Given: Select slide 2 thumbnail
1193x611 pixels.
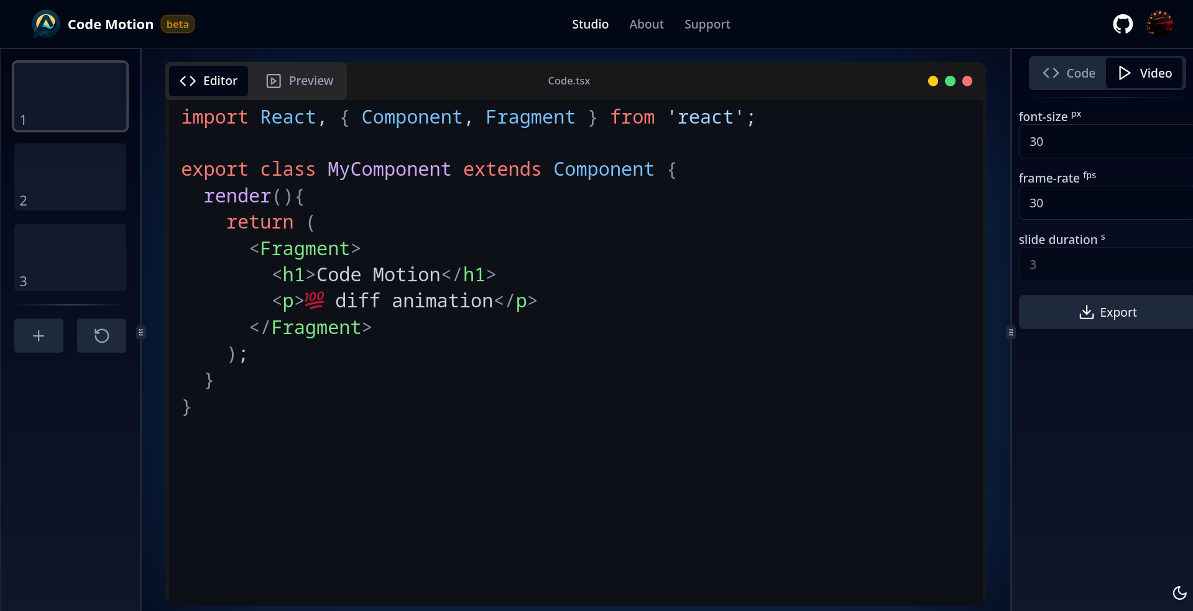Looking at the screenshot, I should 70,177.
